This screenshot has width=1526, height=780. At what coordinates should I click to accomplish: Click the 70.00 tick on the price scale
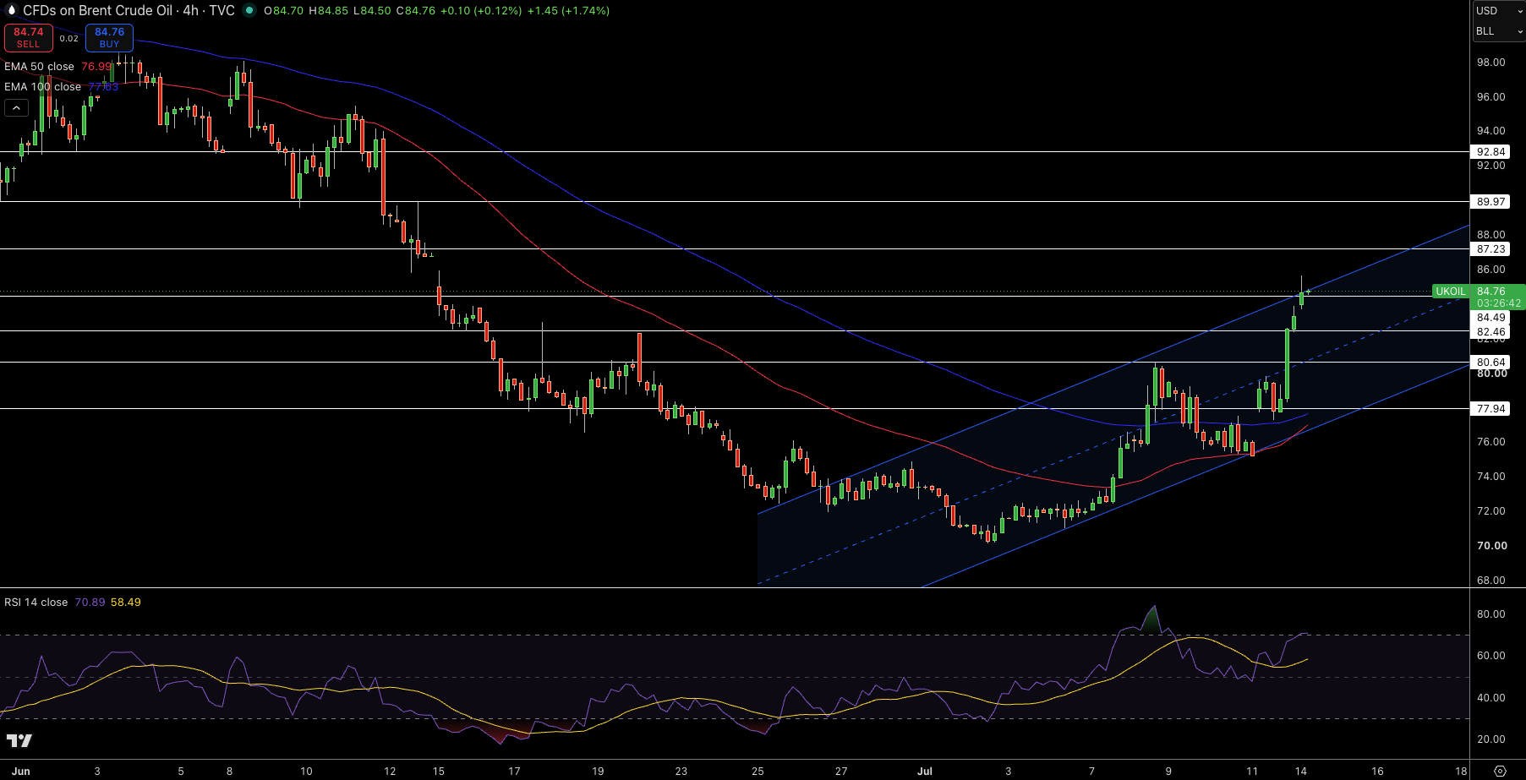pos(1491,546)
